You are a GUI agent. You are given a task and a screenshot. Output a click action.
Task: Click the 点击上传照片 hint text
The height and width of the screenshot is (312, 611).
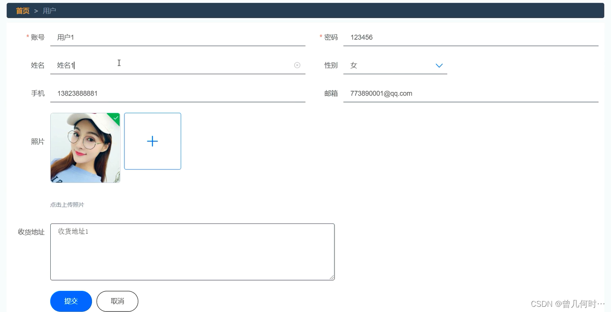point(67,205)
